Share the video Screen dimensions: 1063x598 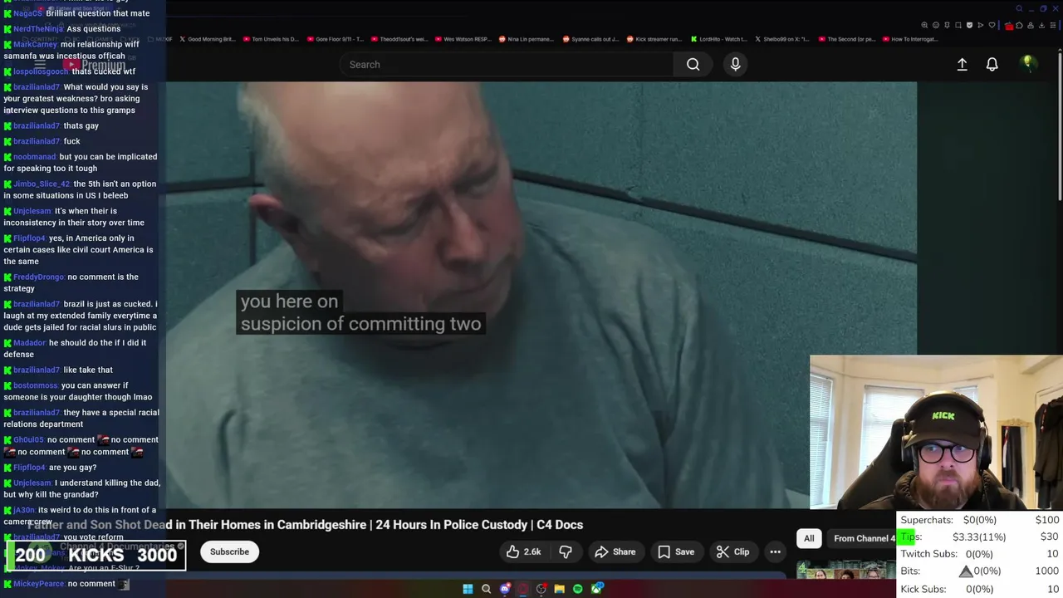(615, 551)
